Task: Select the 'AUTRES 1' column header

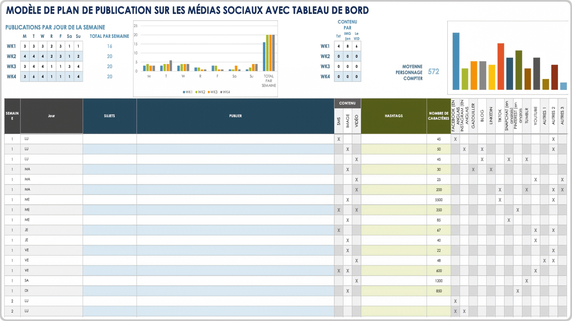Action: [x=545, y=116]
